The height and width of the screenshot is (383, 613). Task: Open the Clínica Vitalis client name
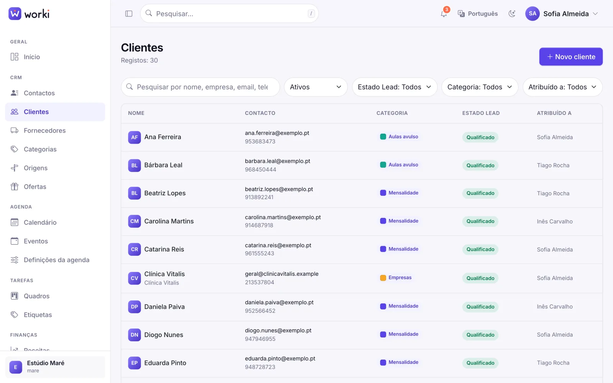click(164, 274)
